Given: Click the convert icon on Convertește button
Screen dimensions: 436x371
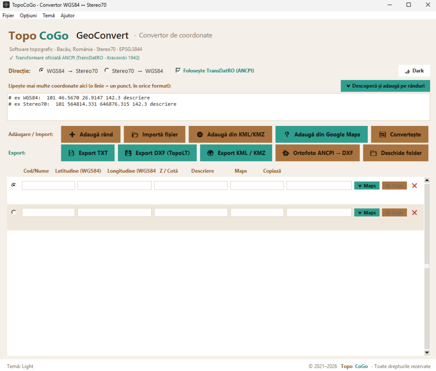Looking at the screenshot, I should coord(383,134).
